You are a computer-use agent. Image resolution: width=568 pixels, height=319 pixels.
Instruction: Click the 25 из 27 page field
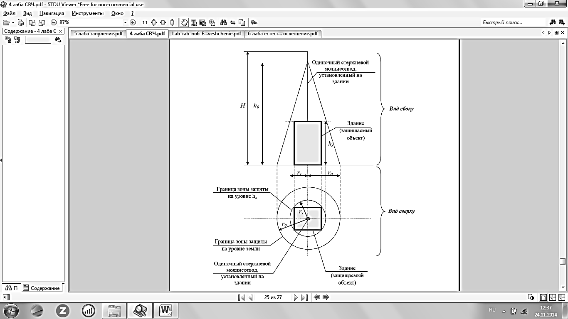273,297
